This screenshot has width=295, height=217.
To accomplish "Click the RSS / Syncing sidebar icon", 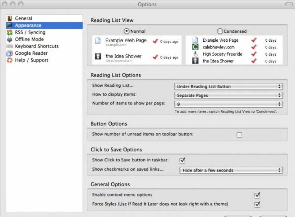I will 10,32.
